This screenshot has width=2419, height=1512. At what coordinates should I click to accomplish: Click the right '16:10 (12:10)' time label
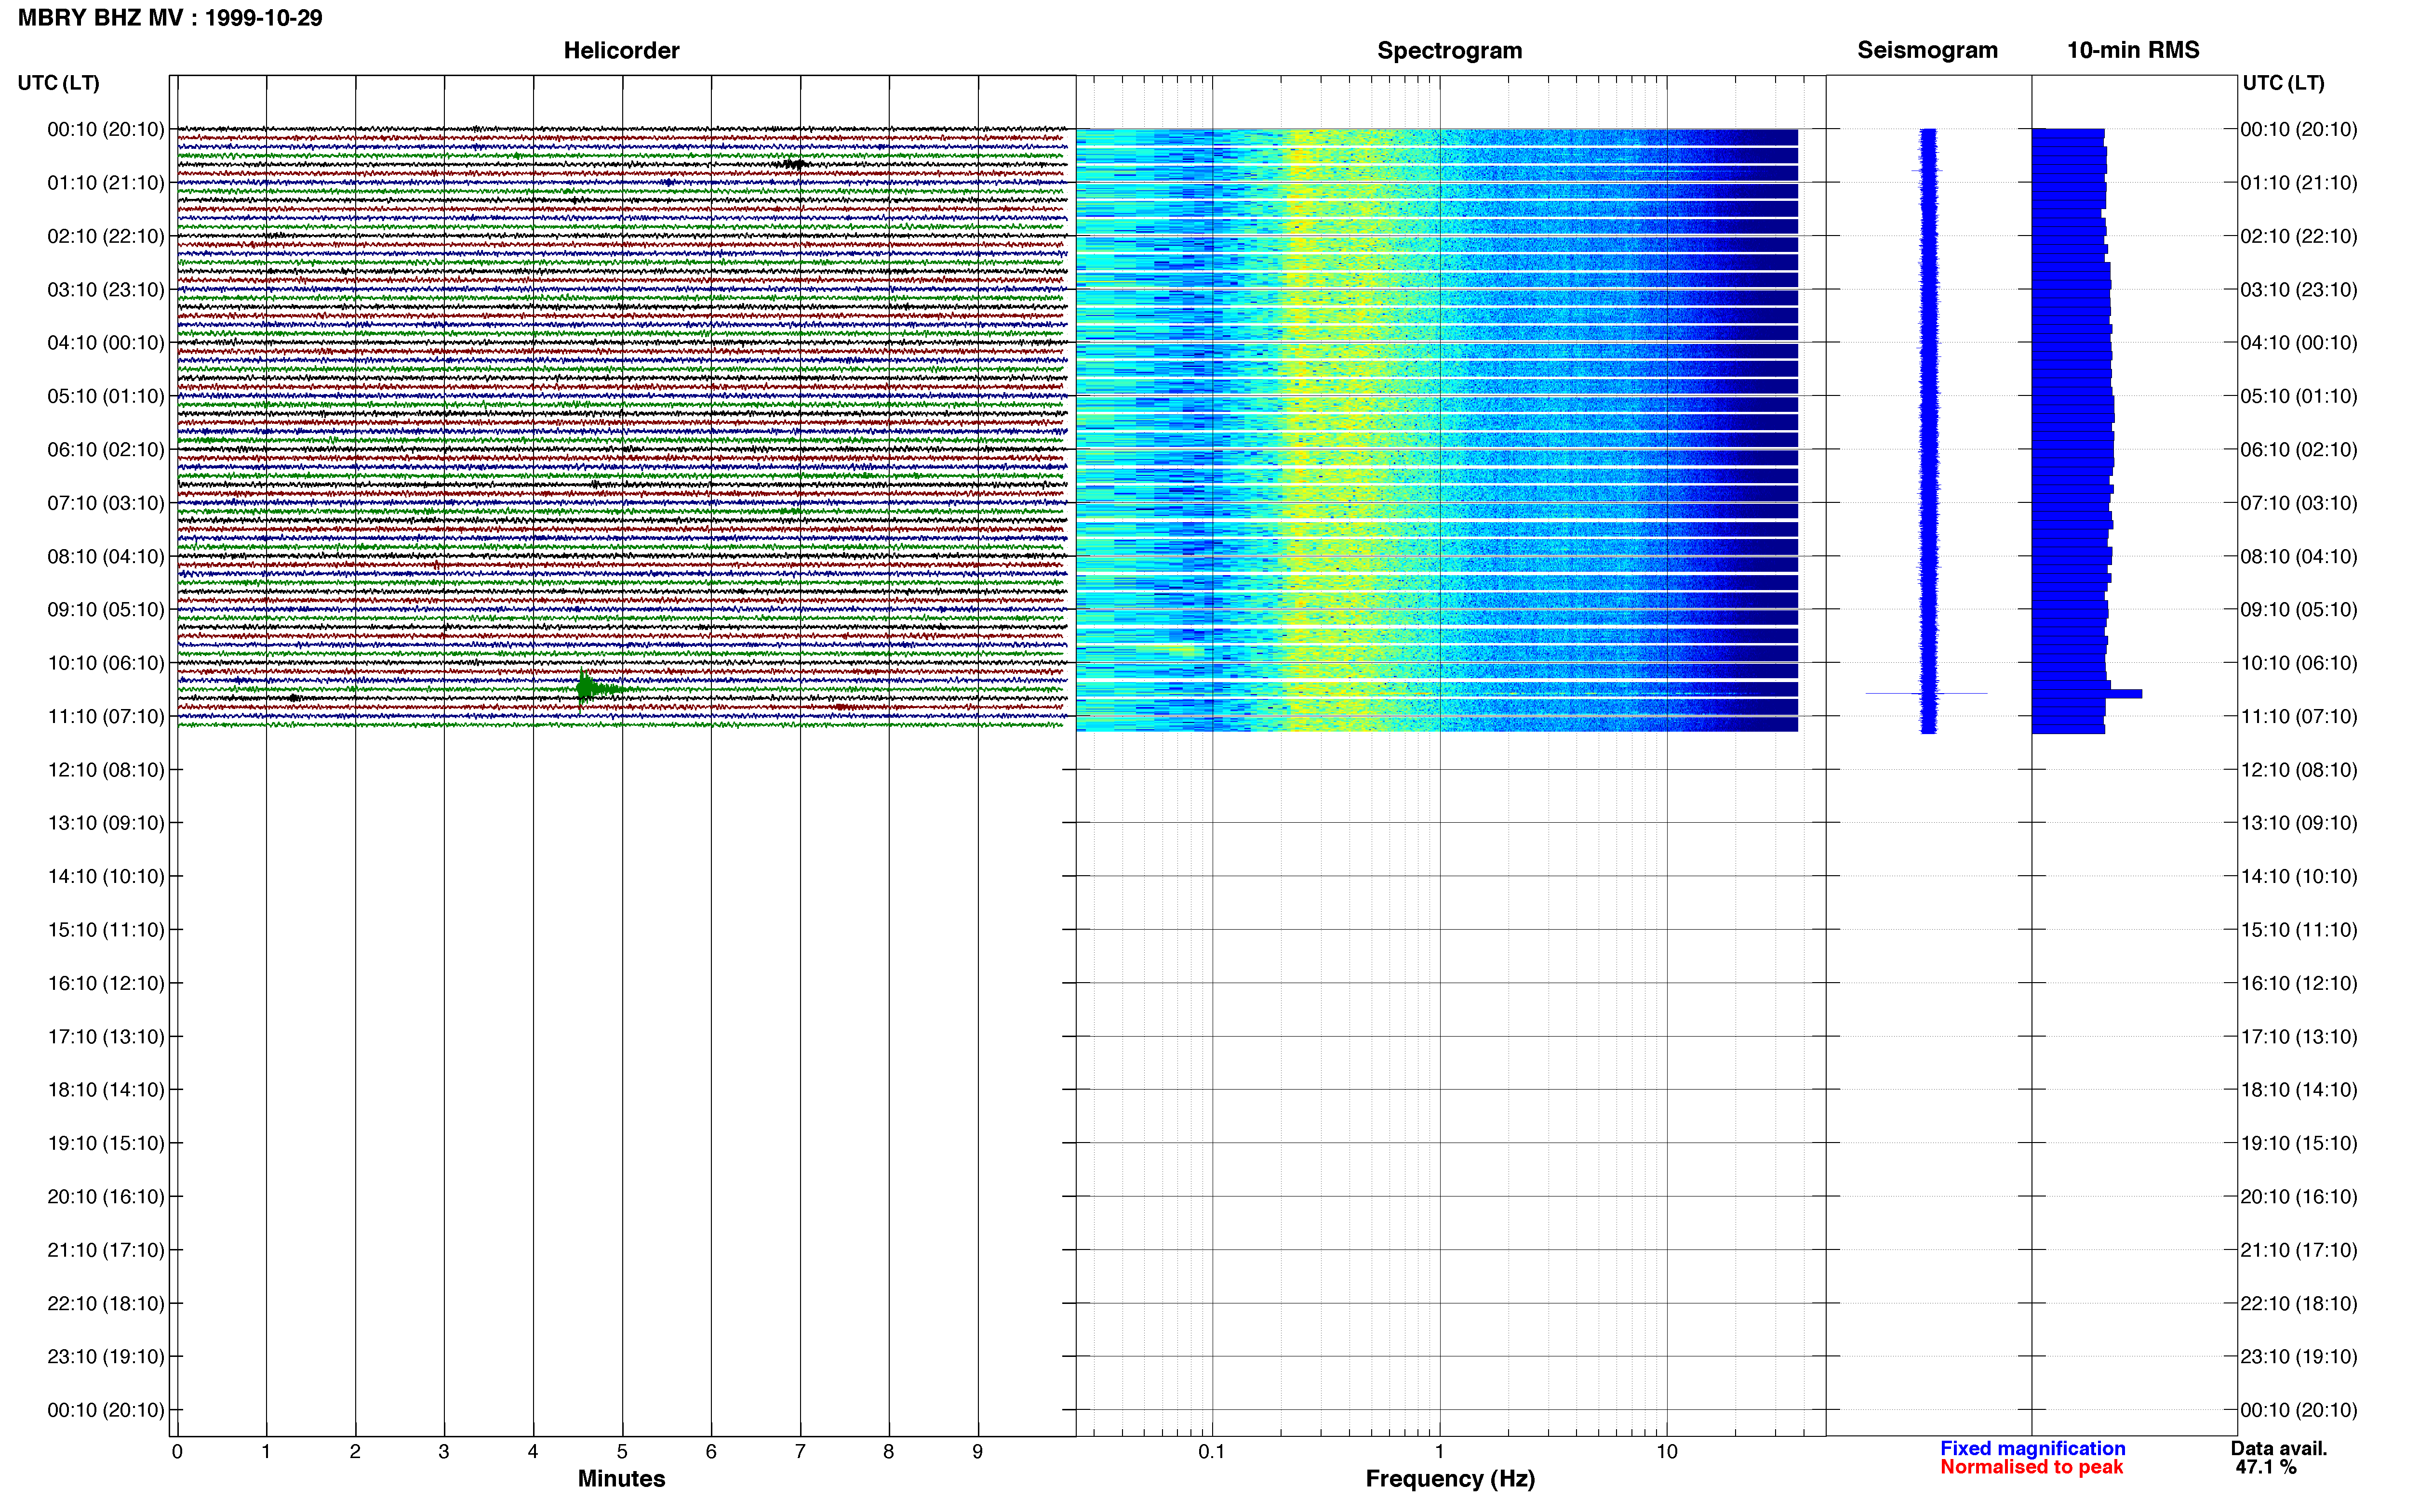[2299, 983]
